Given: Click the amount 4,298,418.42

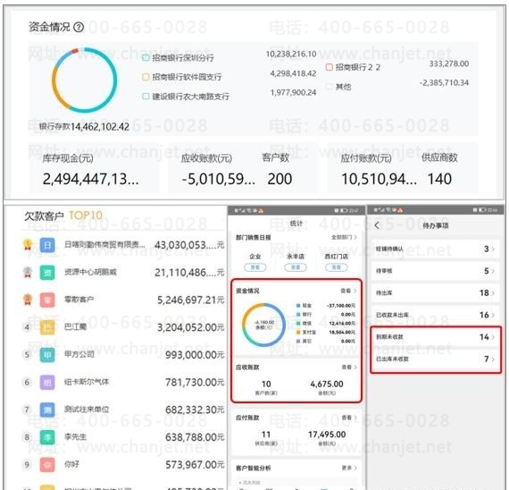Looking at the screenshot, I should point(293,73).
